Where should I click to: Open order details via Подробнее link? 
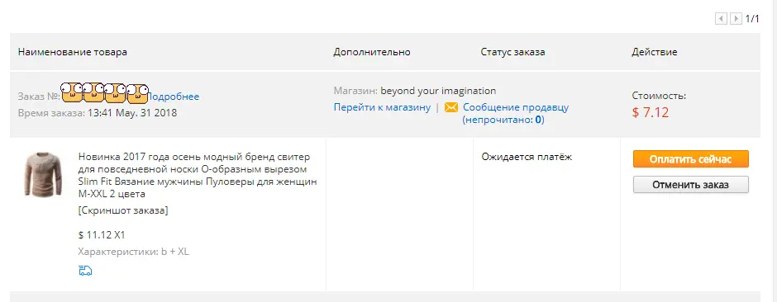(x=174, y=97)
